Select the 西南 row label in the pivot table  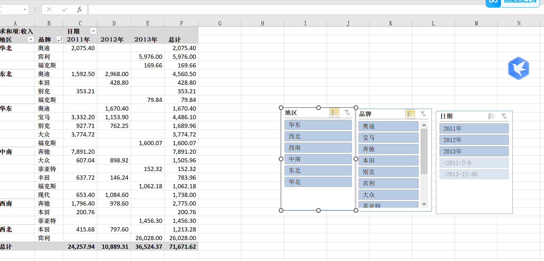pos(17,203)
